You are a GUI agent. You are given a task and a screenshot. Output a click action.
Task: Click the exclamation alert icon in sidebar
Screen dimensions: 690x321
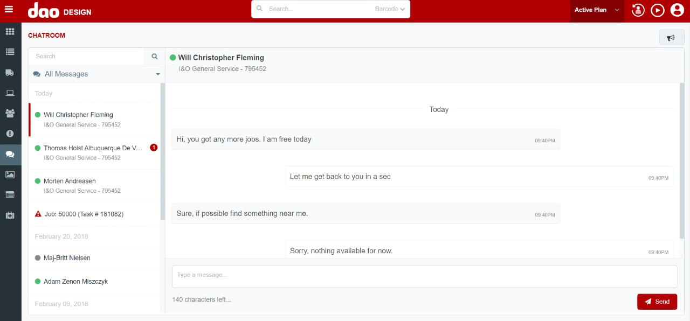point(10,134)
